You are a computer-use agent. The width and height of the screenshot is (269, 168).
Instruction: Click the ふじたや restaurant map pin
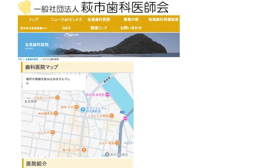pyautogui.click(x=53, y=132)
